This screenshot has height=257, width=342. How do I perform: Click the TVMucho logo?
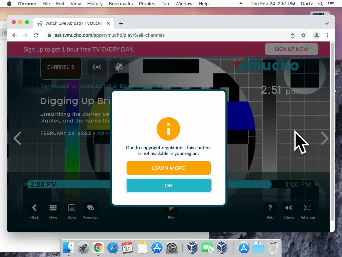[266, 65]
